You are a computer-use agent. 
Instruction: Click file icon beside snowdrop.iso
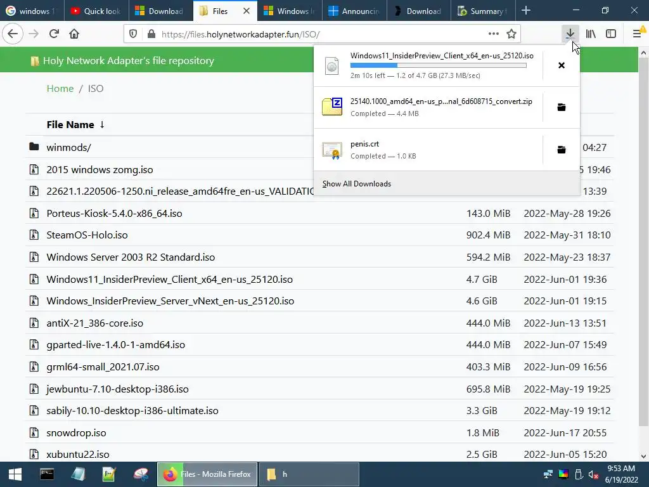click(34, 432)
